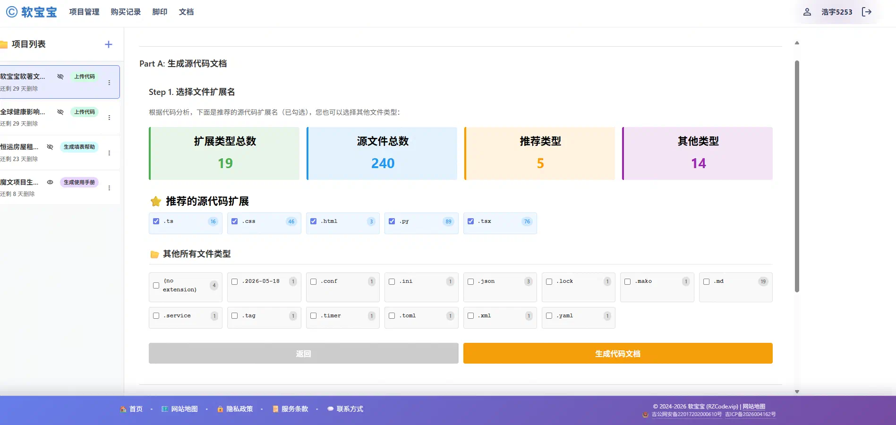The width and height of the screenshot is (896, 425).
Task: Click the 上传代码 tag on 全球健康影响
Action: (x=85, y=112)
